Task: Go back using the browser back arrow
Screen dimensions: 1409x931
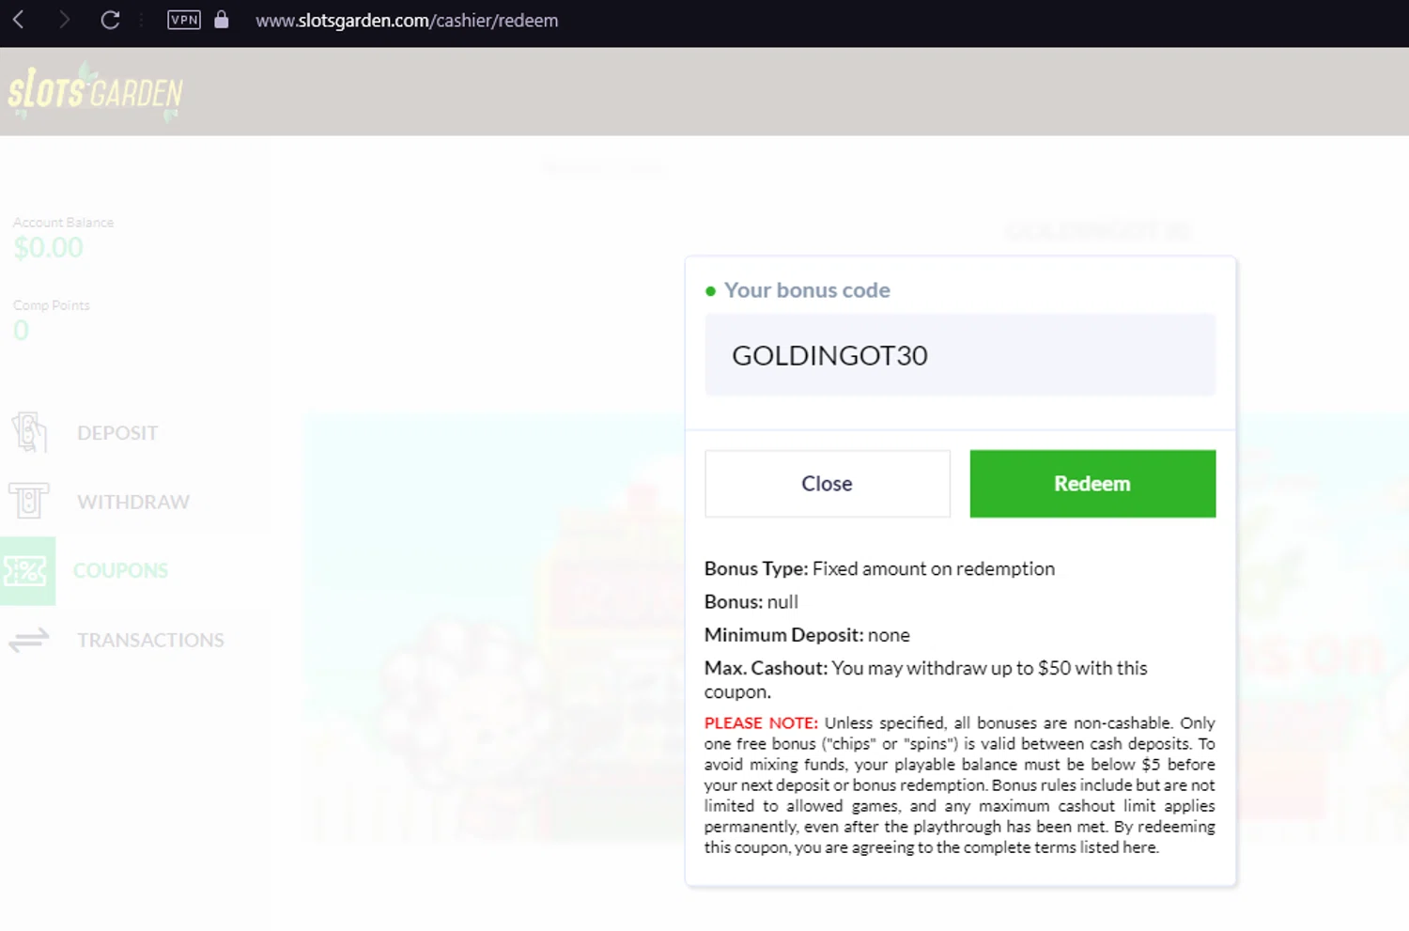Action: click(x=18, y=20)
